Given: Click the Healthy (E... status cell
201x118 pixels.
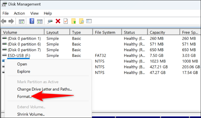Looking at the screenshot, I should click(x=134, y=38).
